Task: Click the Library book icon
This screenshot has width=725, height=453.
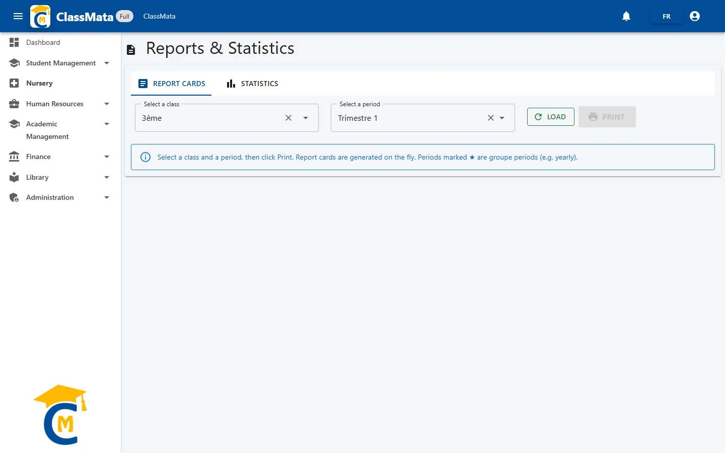Action: click(x=14, y=177)
